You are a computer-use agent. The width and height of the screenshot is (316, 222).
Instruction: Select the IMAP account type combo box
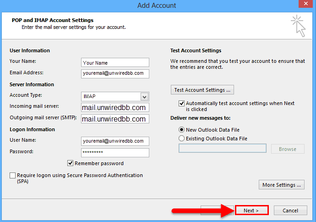115,97
